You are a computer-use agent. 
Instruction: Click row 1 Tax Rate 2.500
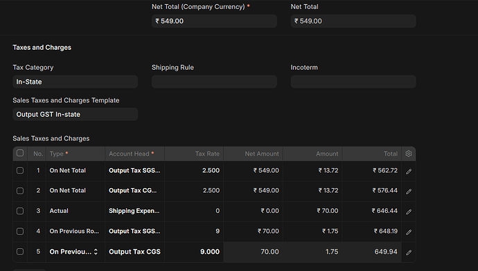211,170
